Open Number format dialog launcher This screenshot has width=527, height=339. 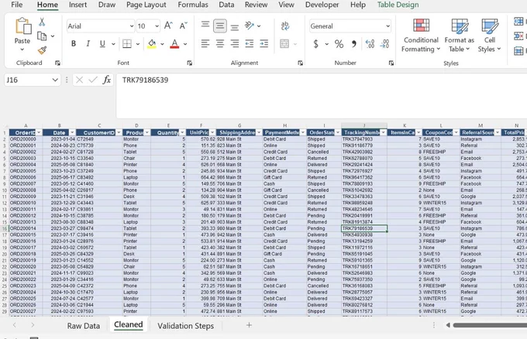click(391, 63)
